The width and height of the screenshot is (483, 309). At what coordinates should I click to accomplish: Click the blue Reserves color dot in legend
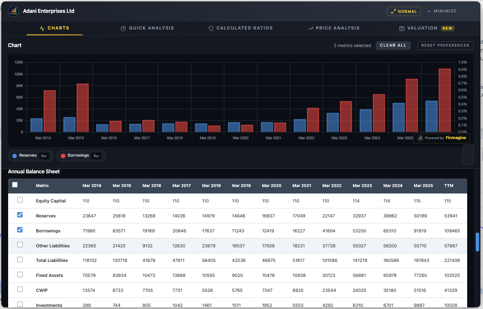pyautogui.click(x=15, y=156)
